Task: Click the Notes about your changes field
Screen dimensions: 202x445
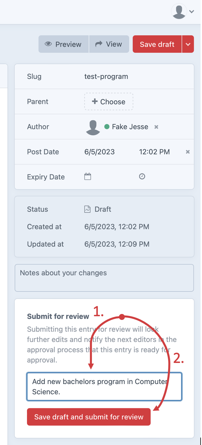Action: 104,278
